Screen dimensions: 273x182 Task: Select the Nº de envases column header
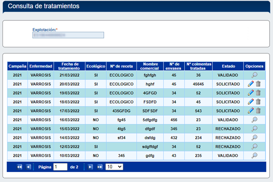(174, 66)
